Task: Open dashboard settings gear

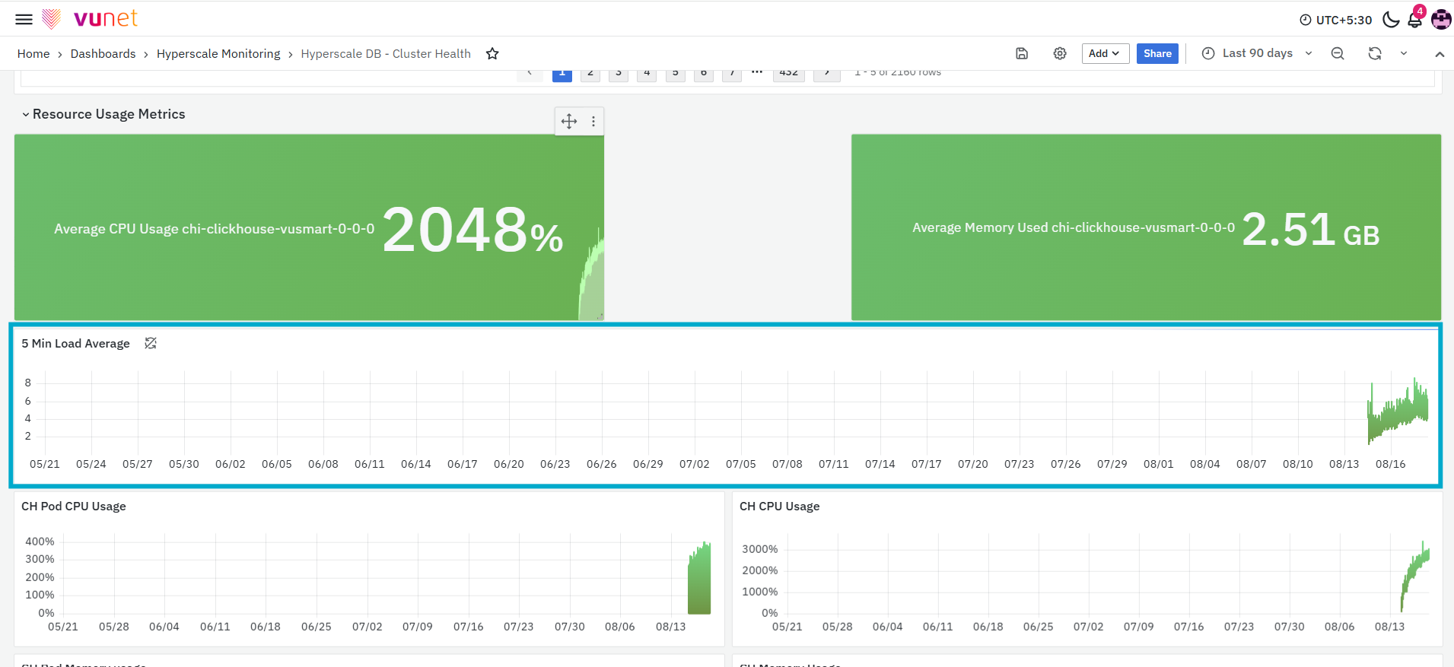Action: (1060, 53)
